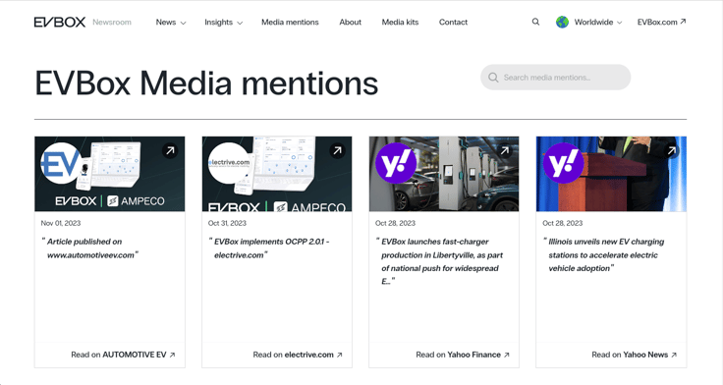Open the podium photo thumbnail

pyautogui.click(x=611, y=174)
